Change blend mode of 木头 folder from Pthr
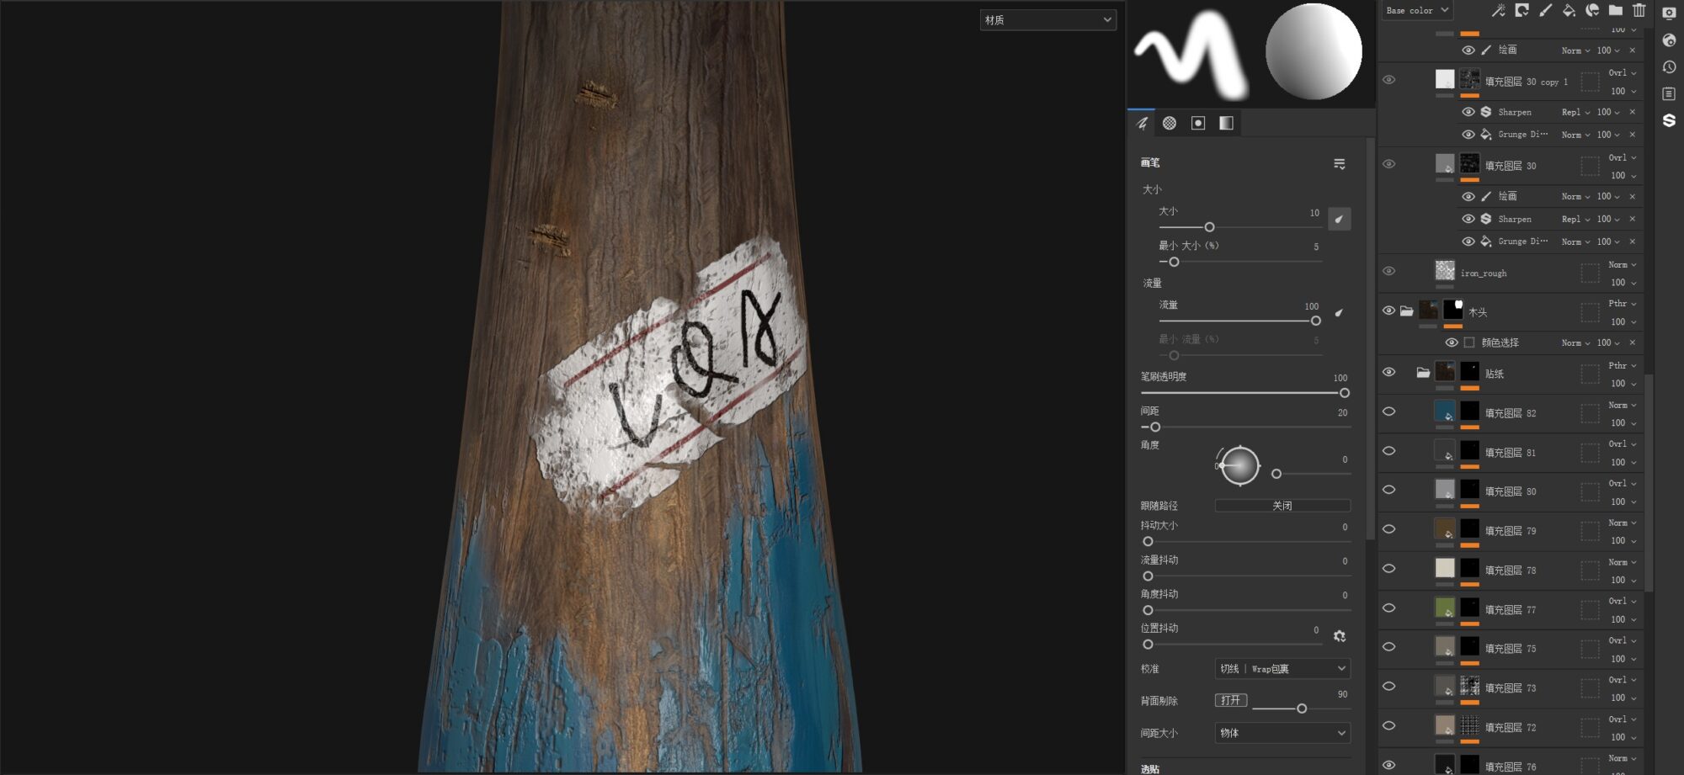Viewport: 1684px width, 775px height. (1623, 304)
